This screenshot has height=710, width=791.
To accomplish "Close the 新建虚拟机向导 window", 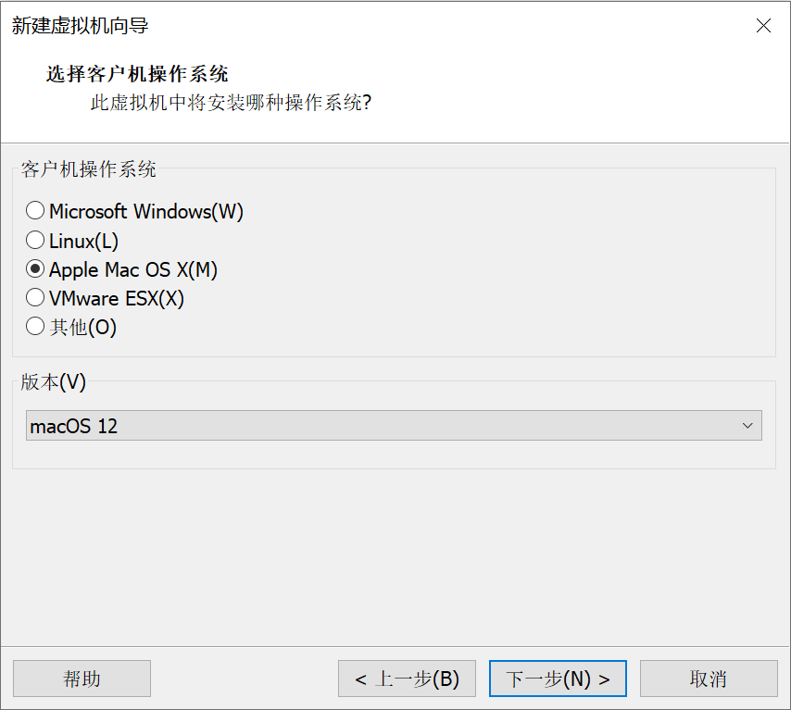I will pyautogui.click(x=763, y=26).
